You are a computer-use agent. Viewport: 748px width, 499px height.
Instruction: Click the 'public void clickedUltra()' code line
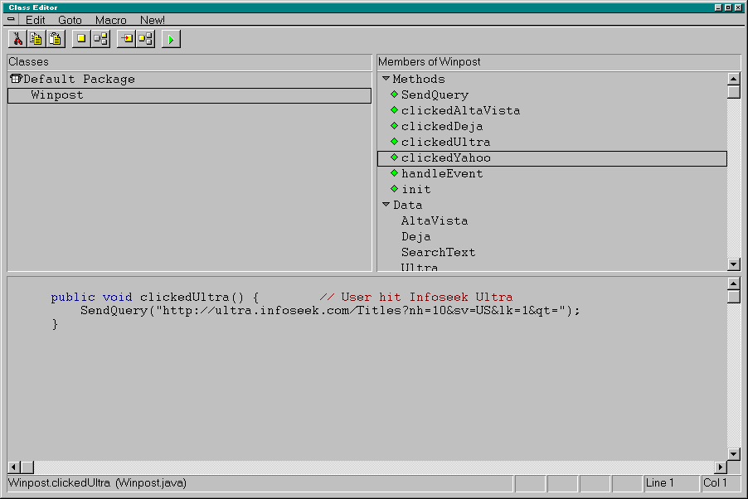[x=155, y=298]
